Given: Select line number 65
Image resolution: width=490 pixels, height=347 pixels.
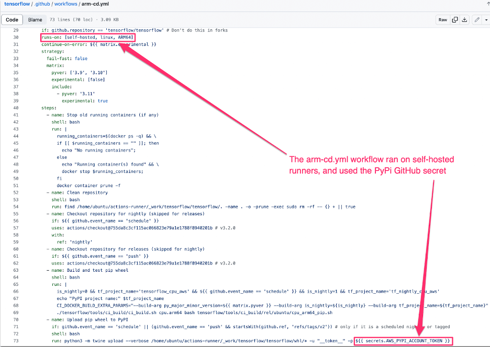Looking at the screenshot, I should click(16, 285).
